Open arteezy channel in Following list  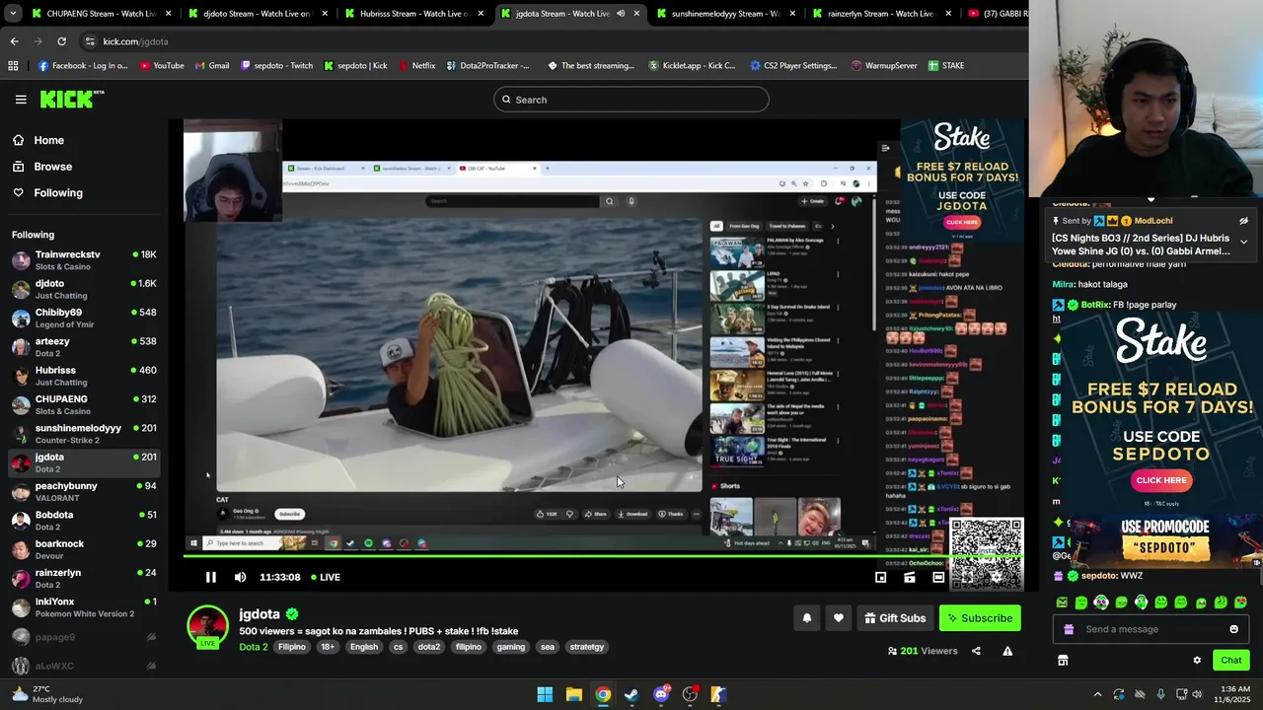click(x=84, y=346)
